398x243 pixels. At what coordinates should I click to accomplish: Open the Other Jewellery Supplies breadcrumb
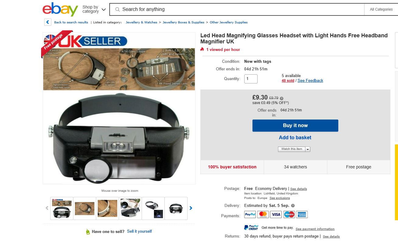tap(229, 22)
